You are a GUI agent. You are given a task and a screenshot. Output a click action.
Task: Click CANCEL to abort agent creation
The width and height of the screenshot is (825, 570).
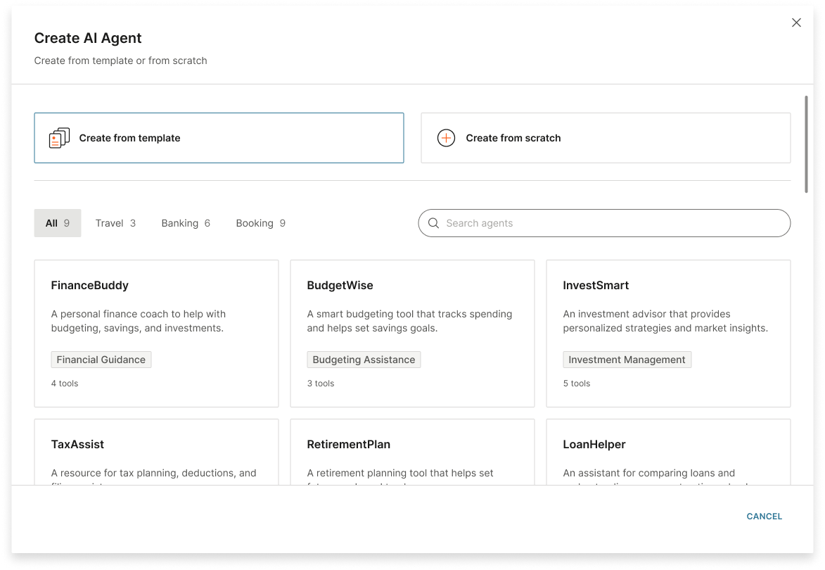764,516
